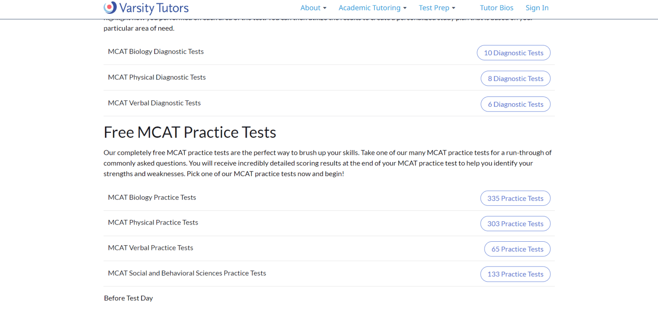This screenshot has width=658, height=309.
Task: Click the 65 Practice Tests button
Action: [517, 249]
